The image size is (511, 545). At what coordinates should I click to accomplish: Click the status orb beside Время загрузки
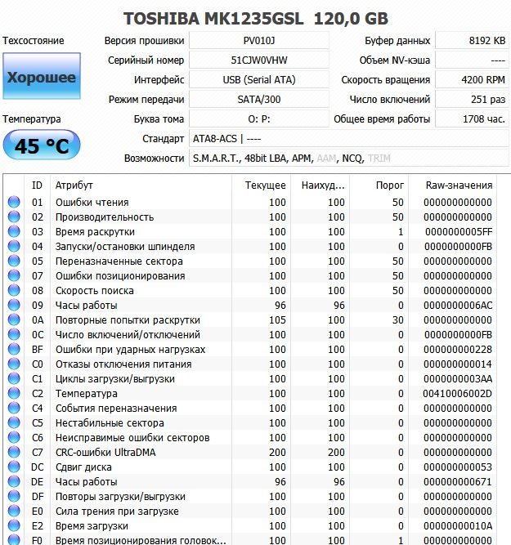click(14, 525)
